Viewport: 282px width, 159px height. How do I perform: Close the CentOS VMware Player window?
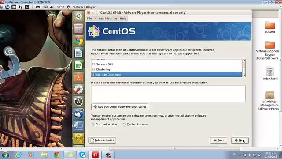[89, 13]
